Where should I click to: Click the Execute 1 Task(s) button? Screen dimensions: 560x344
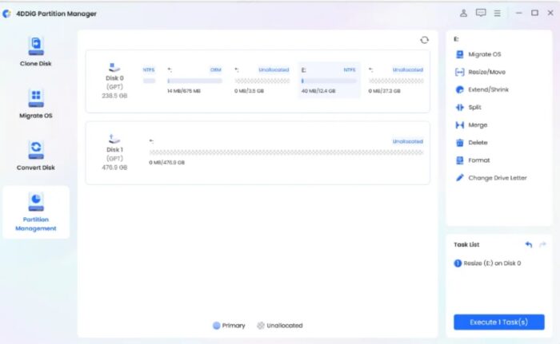click(499, 322)
